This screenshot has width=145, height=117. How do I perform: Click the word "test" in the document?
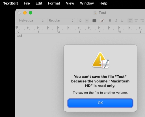[x=19, y=36]
